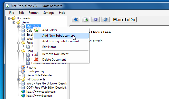Click the double-left-arrow back toolbar button

click(x=76, y=20)
